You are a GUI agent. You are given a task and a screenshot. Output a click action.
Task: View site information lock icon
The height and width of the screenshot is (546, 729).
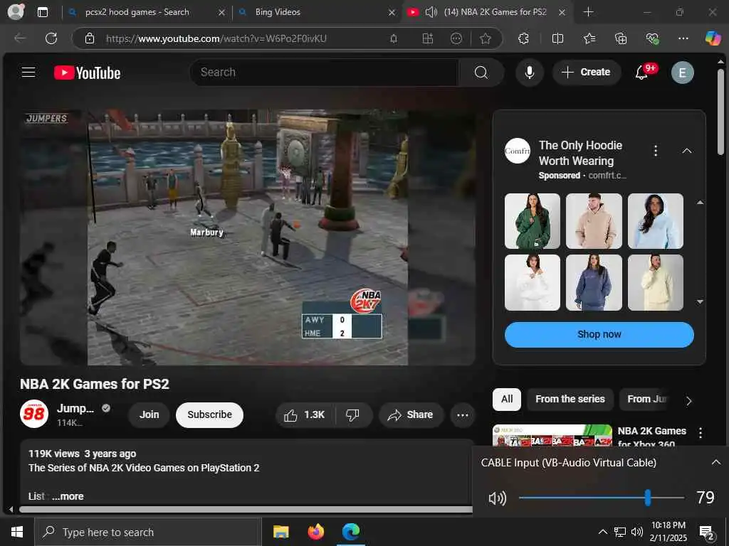[x=90, y=38]
